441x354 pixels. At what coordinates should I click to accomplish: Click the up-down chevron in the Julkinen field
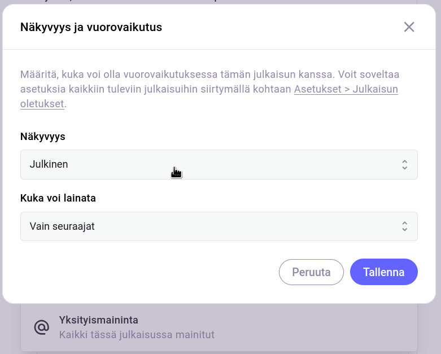[x=404, y=165]
